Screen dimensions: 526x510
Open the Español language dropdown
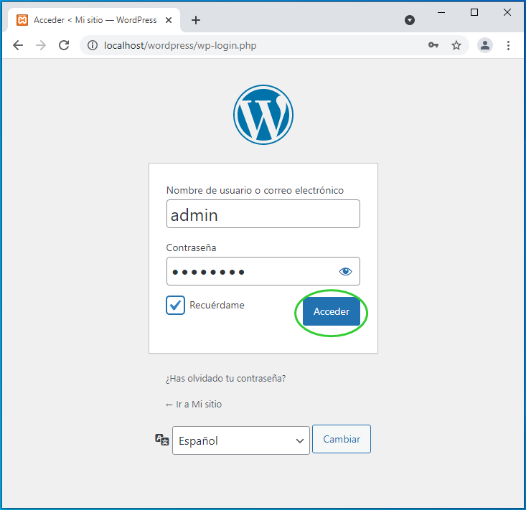pyautogui.click(x=241, y=440)
